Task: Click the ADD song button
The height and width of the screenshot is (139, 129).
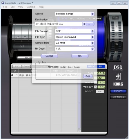Action: [x=17, y=67]
